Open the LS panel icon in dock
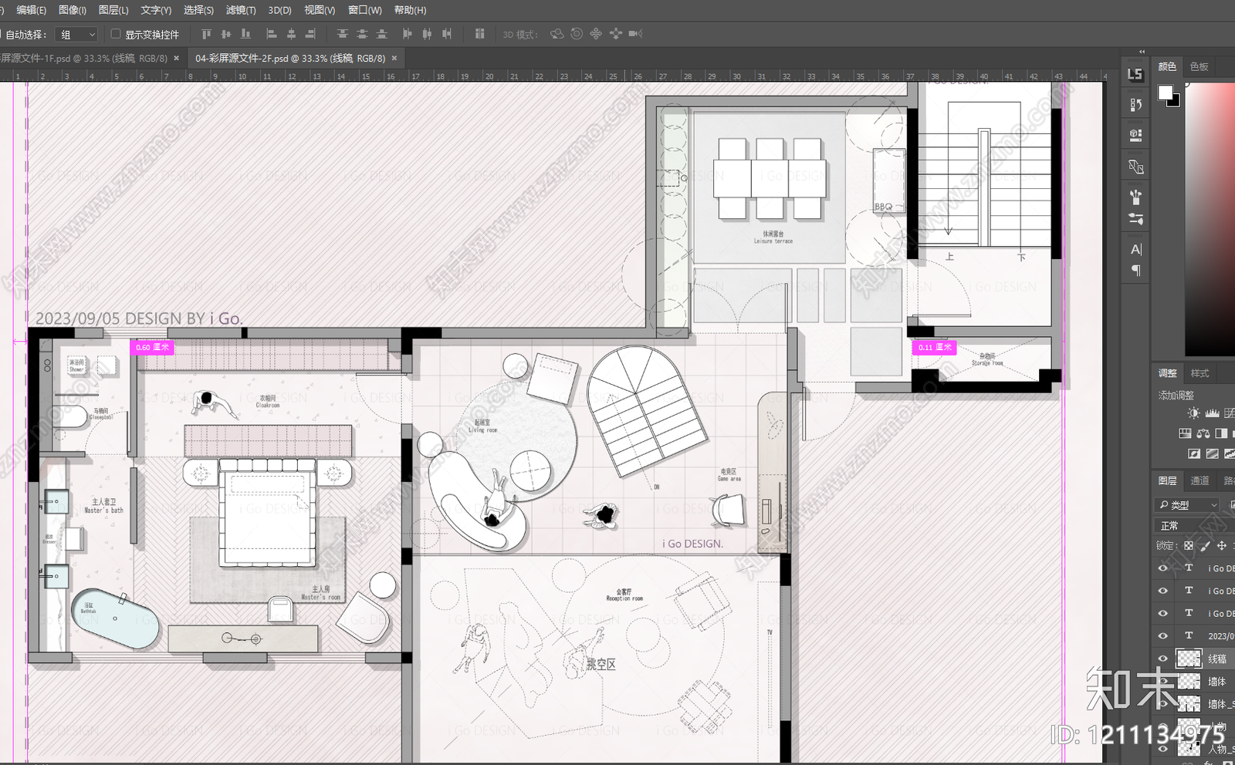 1135,74
